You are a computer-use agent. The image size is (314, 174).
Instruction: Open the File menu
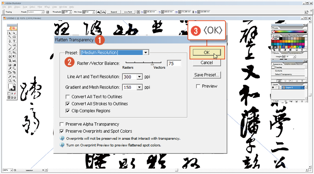pos(4,7)
